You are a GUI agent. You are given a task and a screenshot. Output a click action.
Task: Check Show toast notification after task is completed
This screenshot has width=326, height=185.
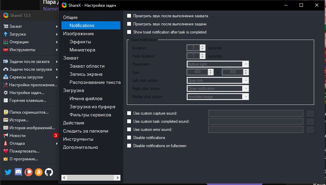pos(129,32)
